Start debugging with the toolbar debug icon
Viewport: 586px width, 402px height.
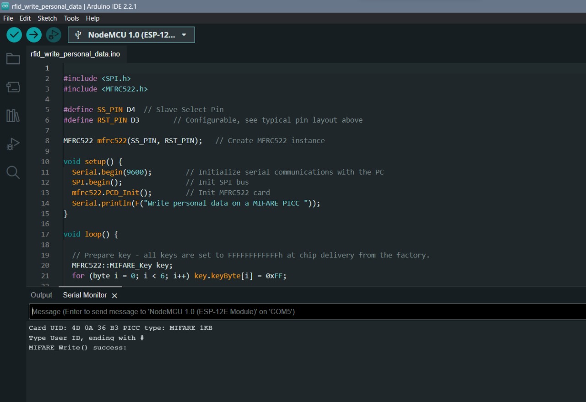click(x=54, y=35)
